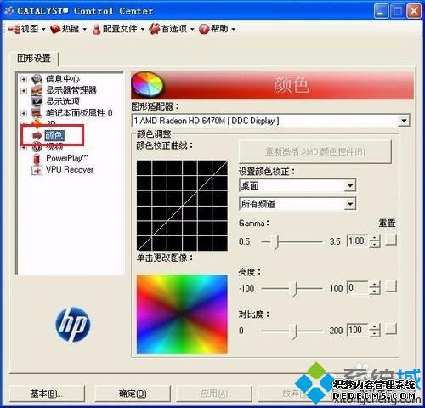Expand the 信息中心 tree node
This screenshot has height=408, width=425.
pyautogui.click(x=24, y=79)
